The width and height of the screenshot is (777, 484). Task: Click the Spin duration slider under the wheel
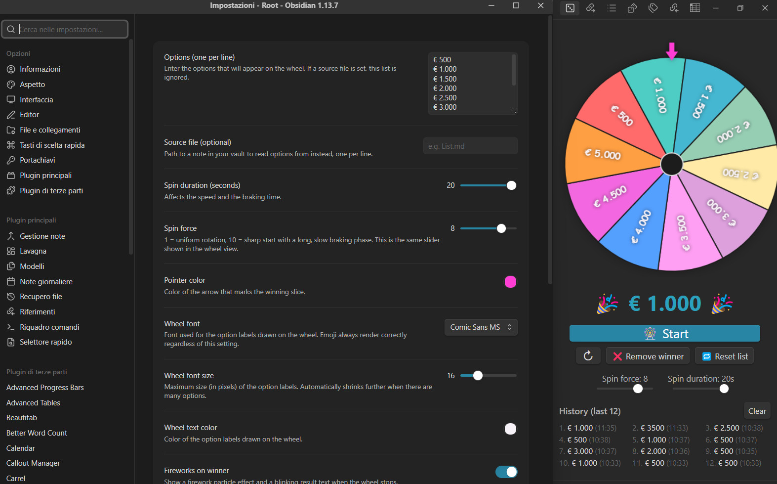click(x=701, y=389)
